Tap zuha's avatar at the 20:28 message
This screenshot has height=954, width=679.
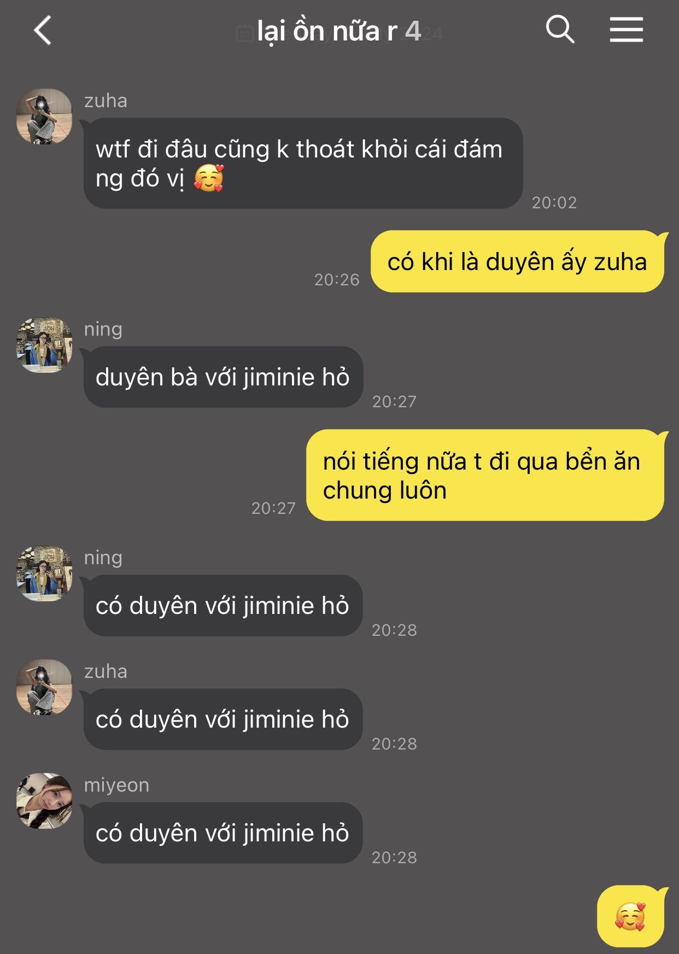point(44,687)
